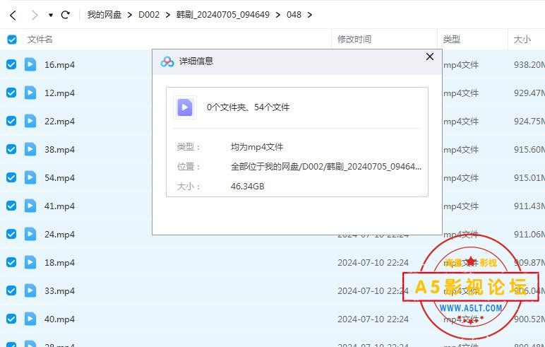Select the file name 41.mp4

coord(59,206)
